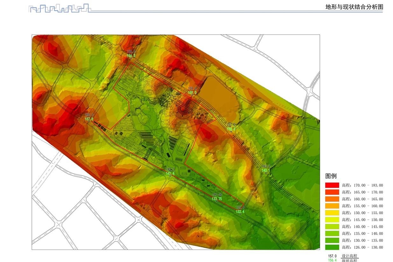
Task: Click the 设计高程 legend label
Action: click(x=349, y=256)
